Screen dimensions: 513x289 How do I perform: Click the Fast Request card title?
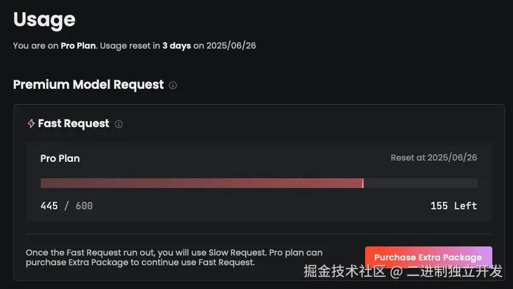74,124
